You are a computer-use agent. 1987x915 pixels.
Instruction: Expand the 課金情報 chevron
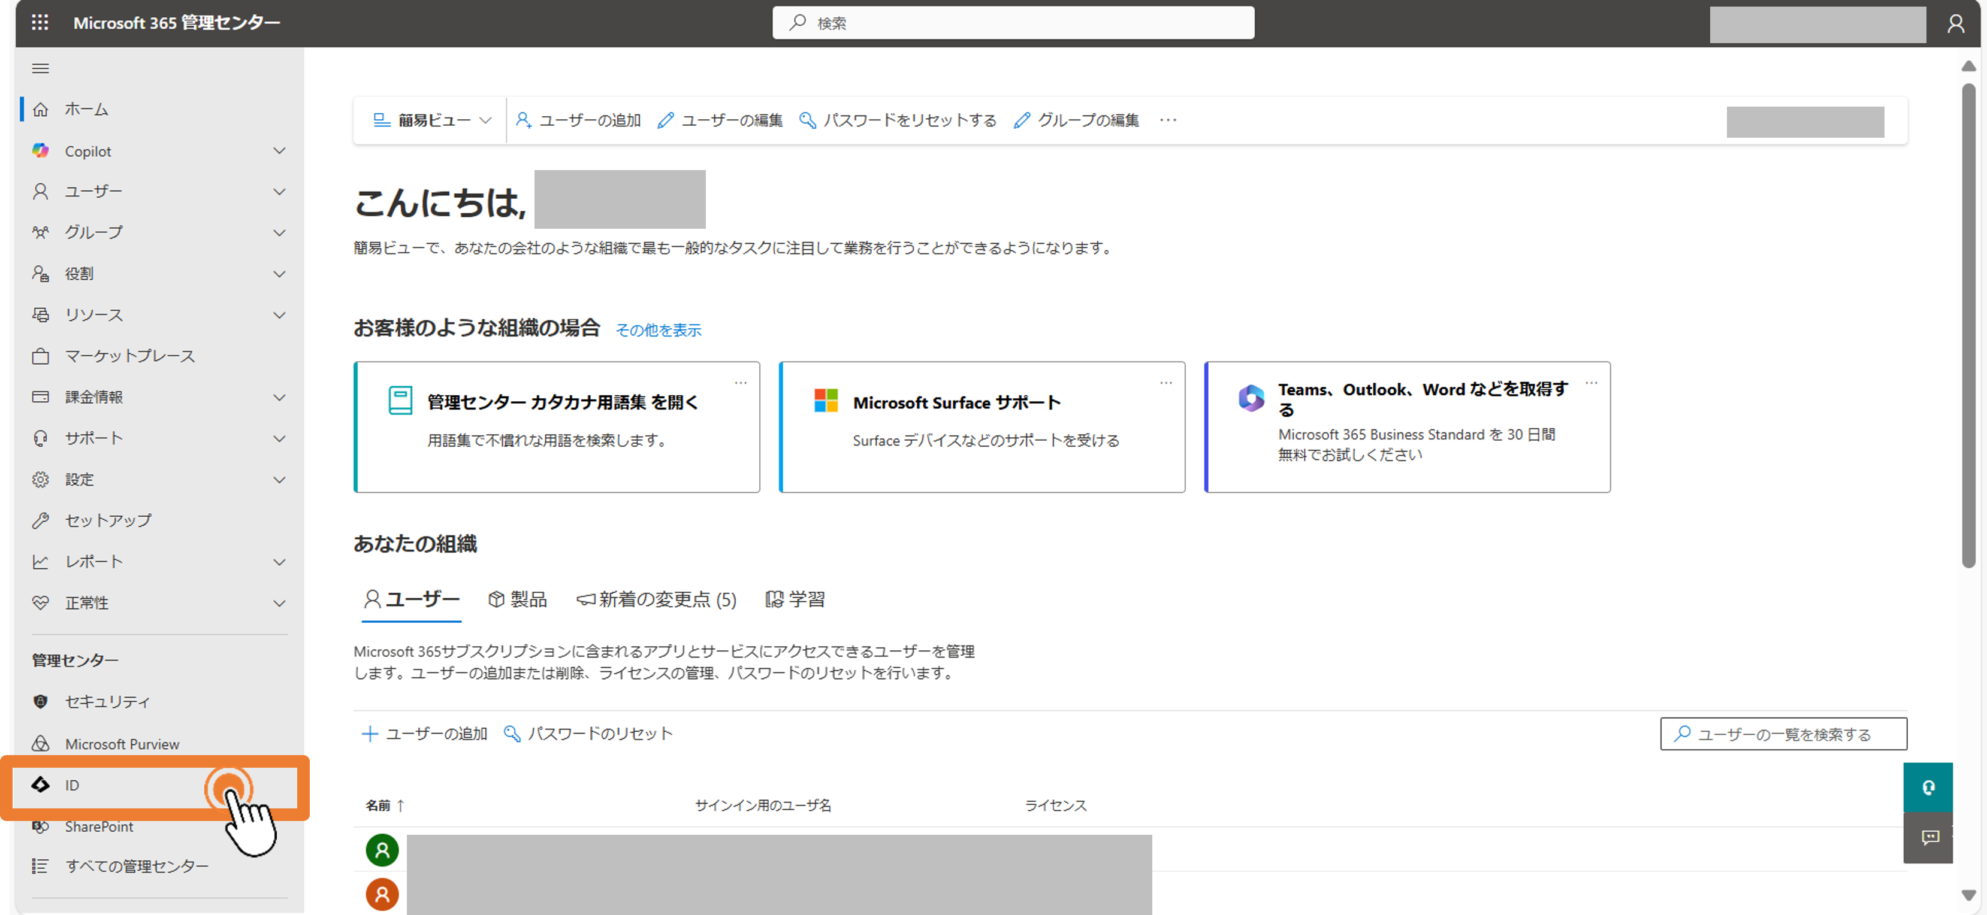tap(279, 398)
